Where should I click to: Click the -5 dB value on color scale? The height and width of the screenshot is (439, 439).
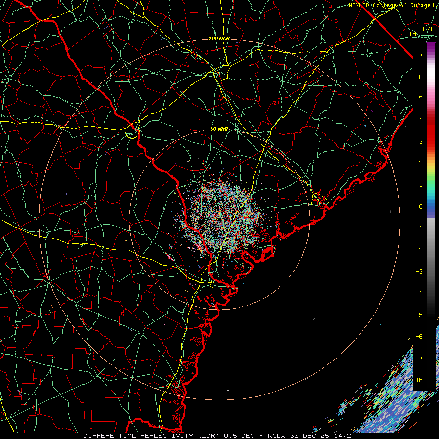point(419,315)
